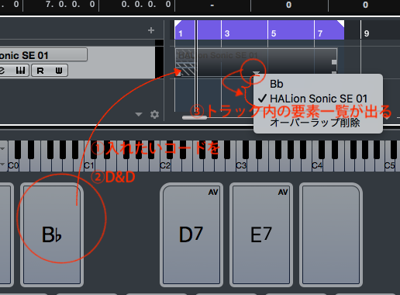Click the 0.0.0.0 position display
This screenshot has width=400, height=295.
click(x=146, y=5)
